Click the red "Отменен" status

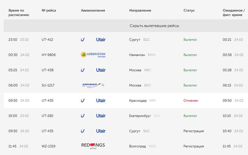coord(191,101)
